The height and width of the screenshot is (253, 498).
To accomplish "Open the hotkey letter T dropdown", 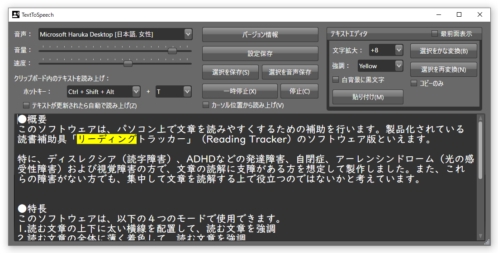I will tap(173, 92).
